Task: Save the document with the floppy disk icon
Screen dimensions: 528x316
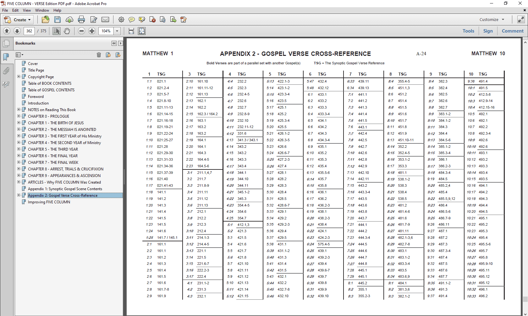Action: [58, 19]
